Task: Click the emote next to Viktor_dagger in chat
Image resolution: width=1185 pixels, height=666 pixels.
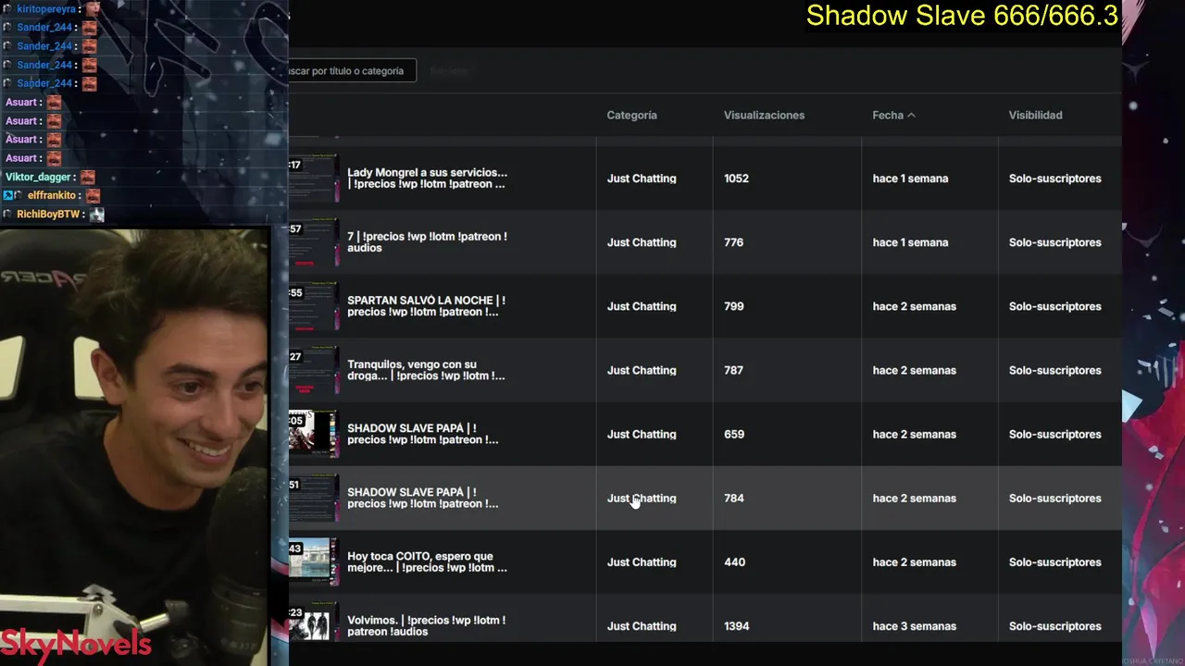Action: click(87, 177)
